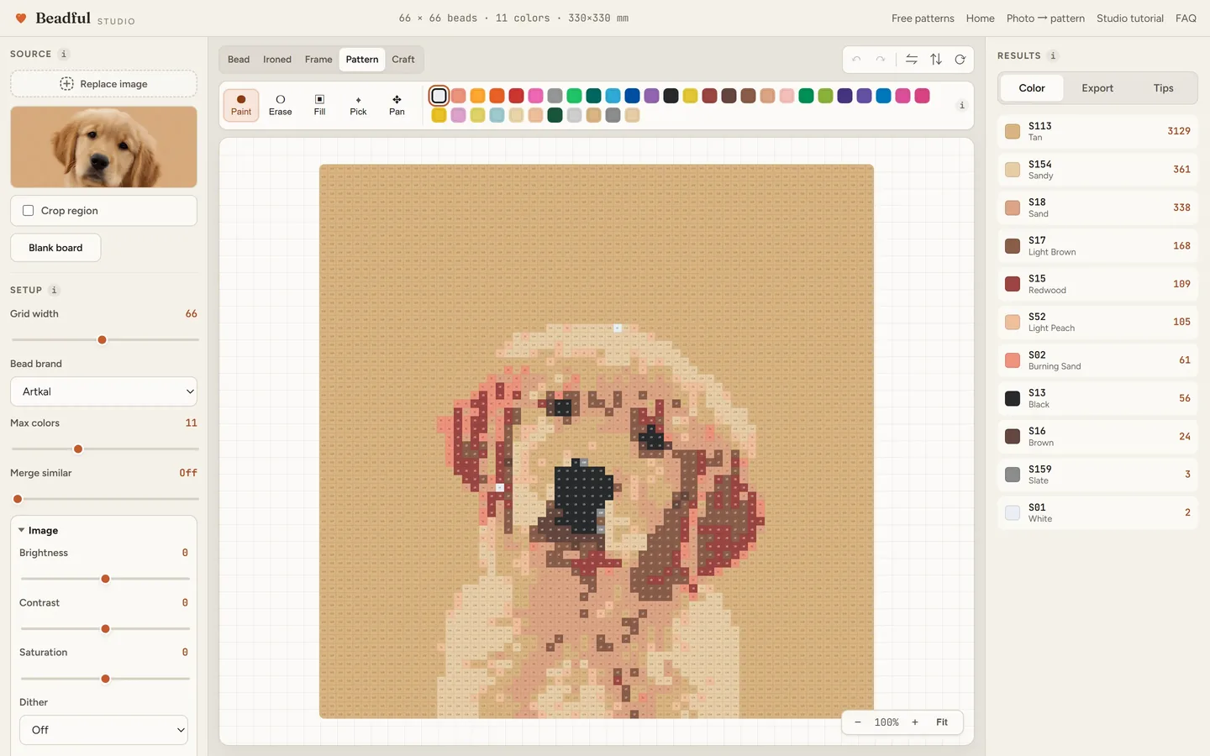Viewport: 1210px width, 756px height.
Task: Enable the Crop region checkbox
Action: [x=29, y=211]
